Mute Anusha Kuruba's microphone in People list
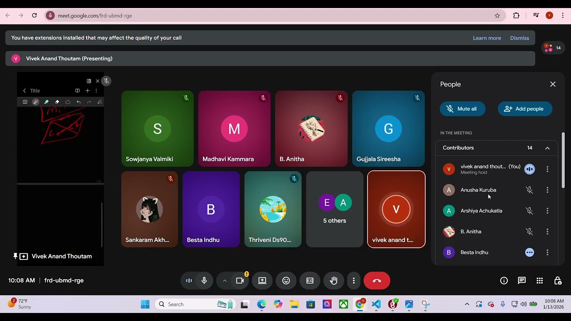Image resolution: width=571 pixels, height=321 pixels. (530, 190)
